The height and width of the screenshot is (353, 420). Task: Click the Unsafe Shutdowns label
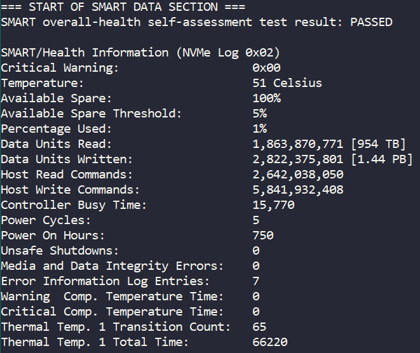click(x=60, y=251)
